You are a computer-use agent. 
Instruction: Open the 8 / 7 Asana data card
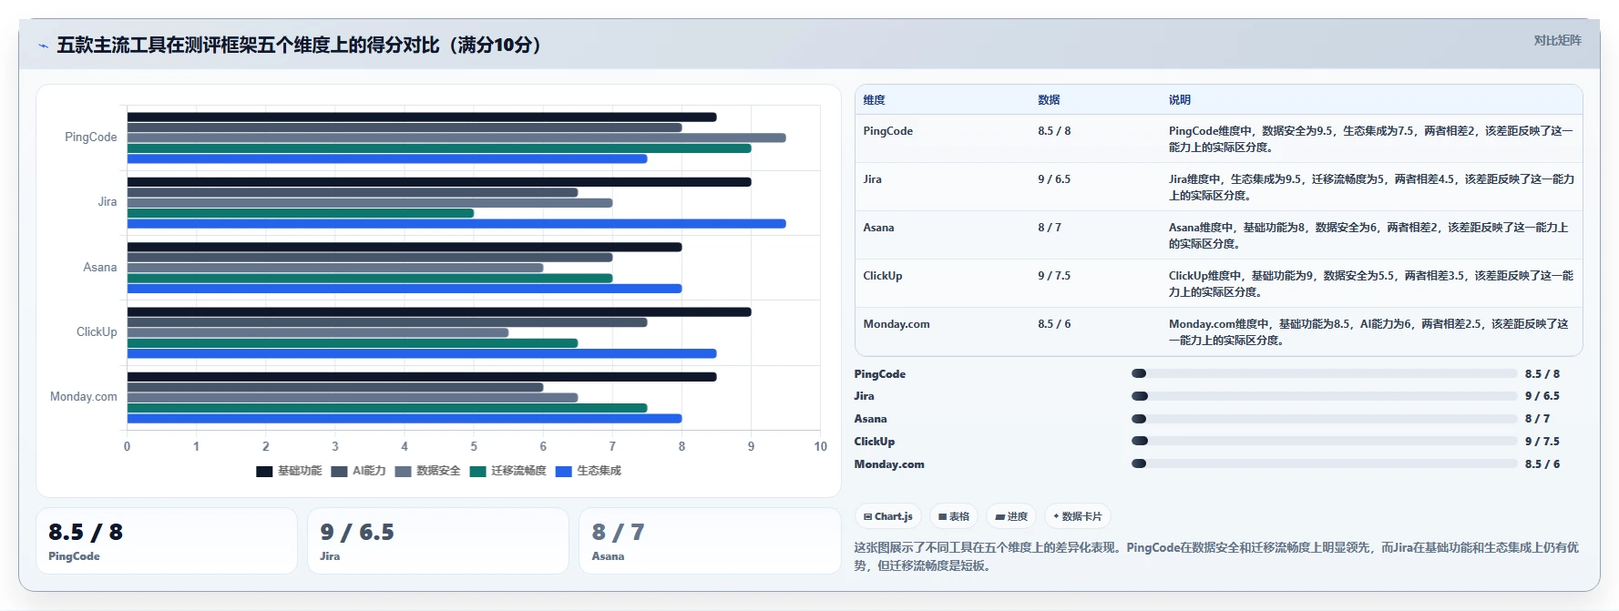click(710, 541)
